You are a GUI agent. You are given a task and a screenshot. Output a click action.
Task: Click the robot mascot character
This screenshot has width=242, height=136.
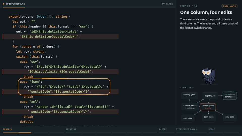209,76
